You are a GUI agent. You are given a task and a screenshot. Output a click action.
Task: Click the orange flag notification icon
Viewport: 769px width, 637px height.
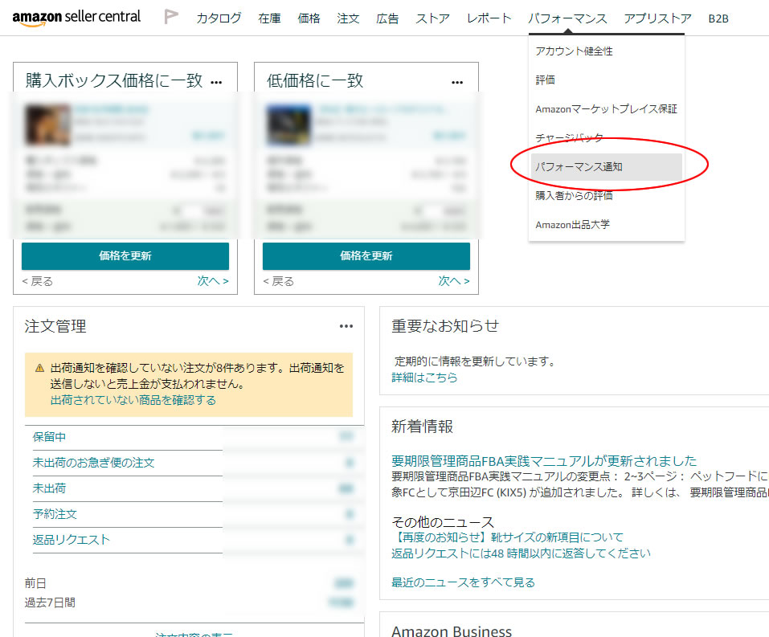pos(170,14)
